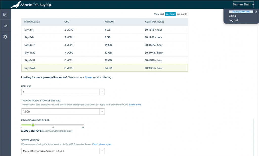Viewport: 259px width, 156px height.
Task: Click Log out in the account menu
Action: (233, 20)
